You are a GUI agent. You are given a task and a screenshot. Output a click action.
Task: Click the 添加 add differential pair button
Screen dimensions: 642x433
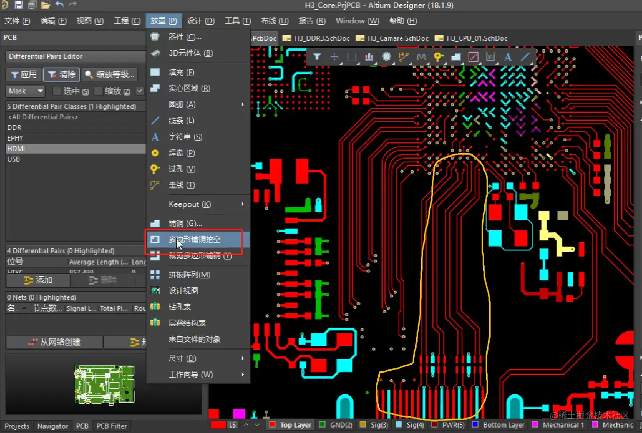(38, 280)
